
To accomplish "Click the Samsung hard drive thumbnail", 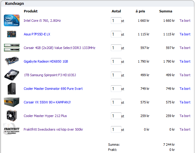I will click(12, 75).
